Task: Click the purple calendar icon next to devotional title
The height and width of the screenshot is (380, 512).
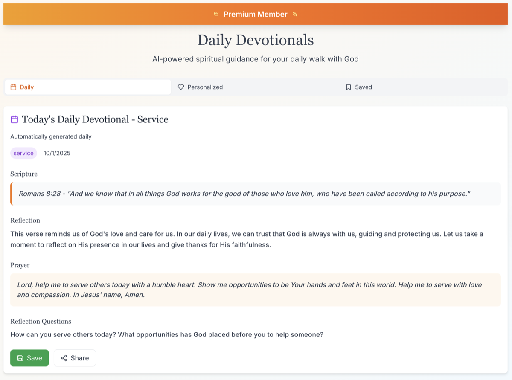Action: coord(15,119)
